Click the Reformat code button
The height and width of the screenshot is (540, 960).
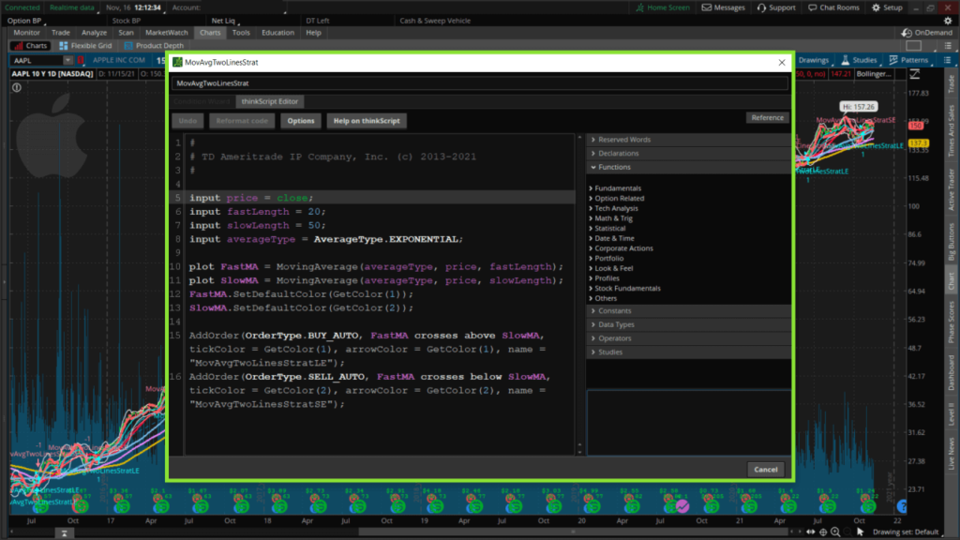click(x=242, y=121)
